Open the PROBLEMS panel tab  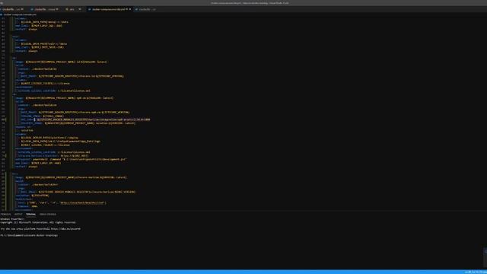pos(5,214)
